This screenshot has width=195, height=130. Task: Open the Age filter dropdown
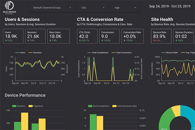pos(125,8)
